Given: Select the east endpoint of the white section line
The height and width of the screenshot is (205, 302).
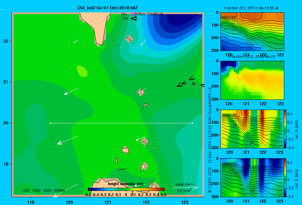Looking at the screenshot, I should pyautogui.click(x=193, y=123).
